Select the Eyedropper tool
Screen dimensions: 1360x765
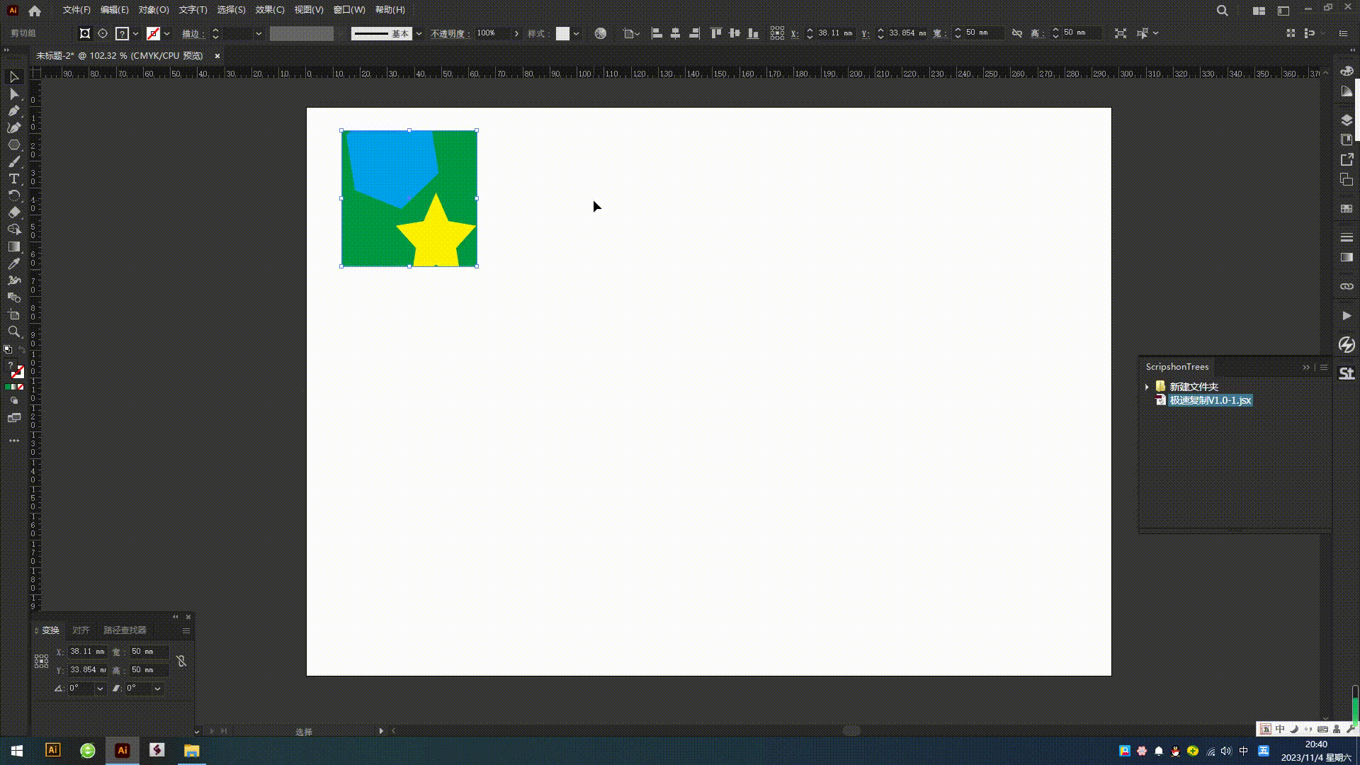(x=13, y=263)
